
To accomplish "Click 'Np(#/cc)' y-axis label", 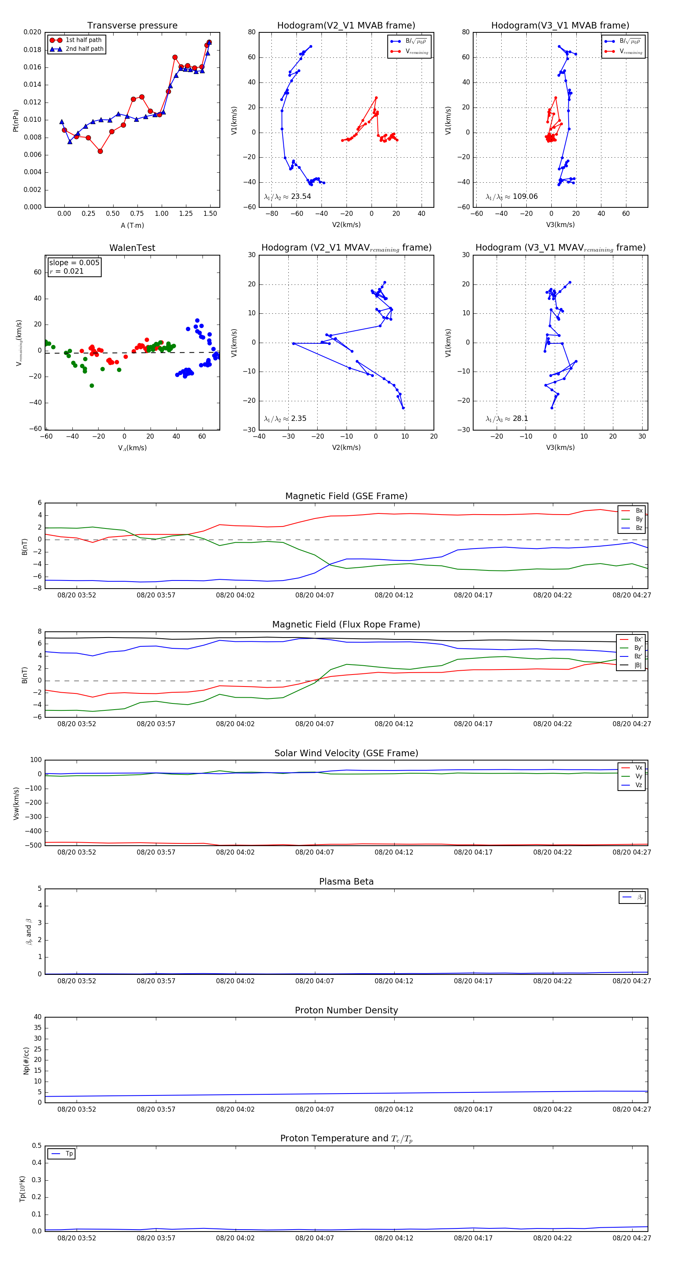I will (x=26, y=1061).
